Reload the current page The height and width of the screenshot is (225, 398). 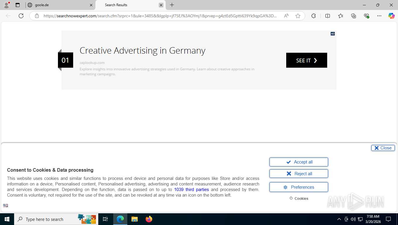[21, 16]
